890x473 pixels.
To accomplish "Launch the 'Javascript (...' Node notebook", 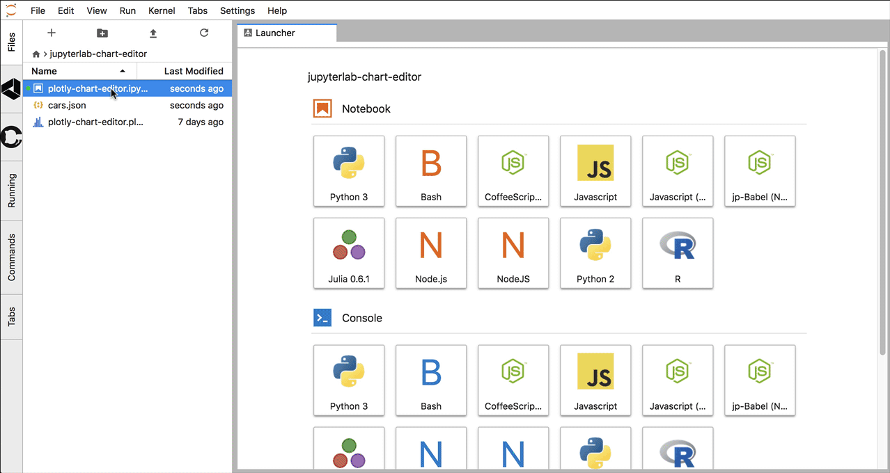I will point(678,171).
